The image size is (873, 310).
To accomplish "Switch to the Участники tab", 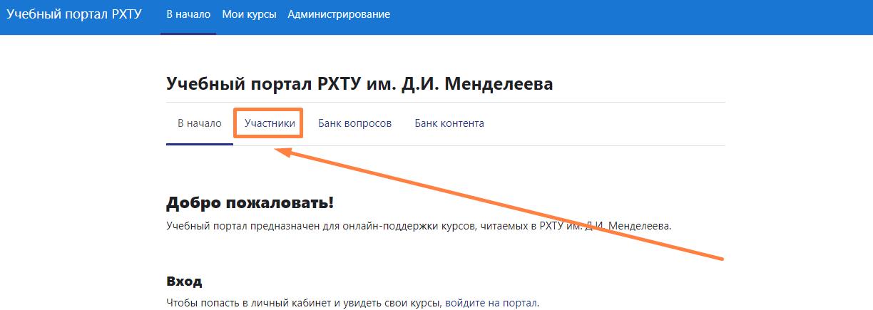I will pyautogui.click(x=270, y=123).
